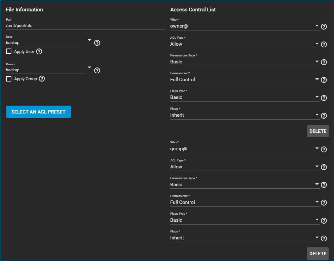Viewport: 334px width, 261px height.
Task: Open owner@ Permissions Full Control dropdown
Action: tap(245, 79)
